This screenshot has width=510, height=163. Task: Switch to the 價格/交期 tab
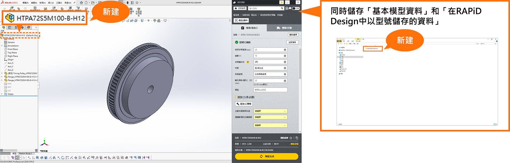[284, 28]
